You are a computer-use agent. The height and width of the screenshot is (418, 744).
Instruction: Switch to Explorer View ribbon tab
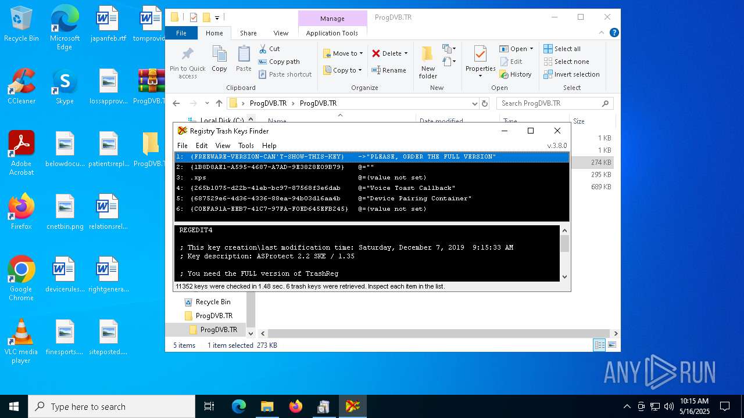281,33
